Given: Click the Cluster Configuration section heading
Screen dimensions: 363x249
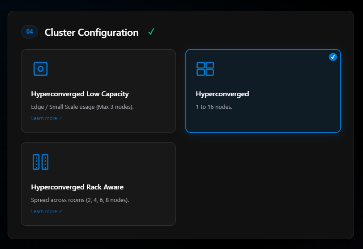Looking at the screenshot, I should click(92, 32).
